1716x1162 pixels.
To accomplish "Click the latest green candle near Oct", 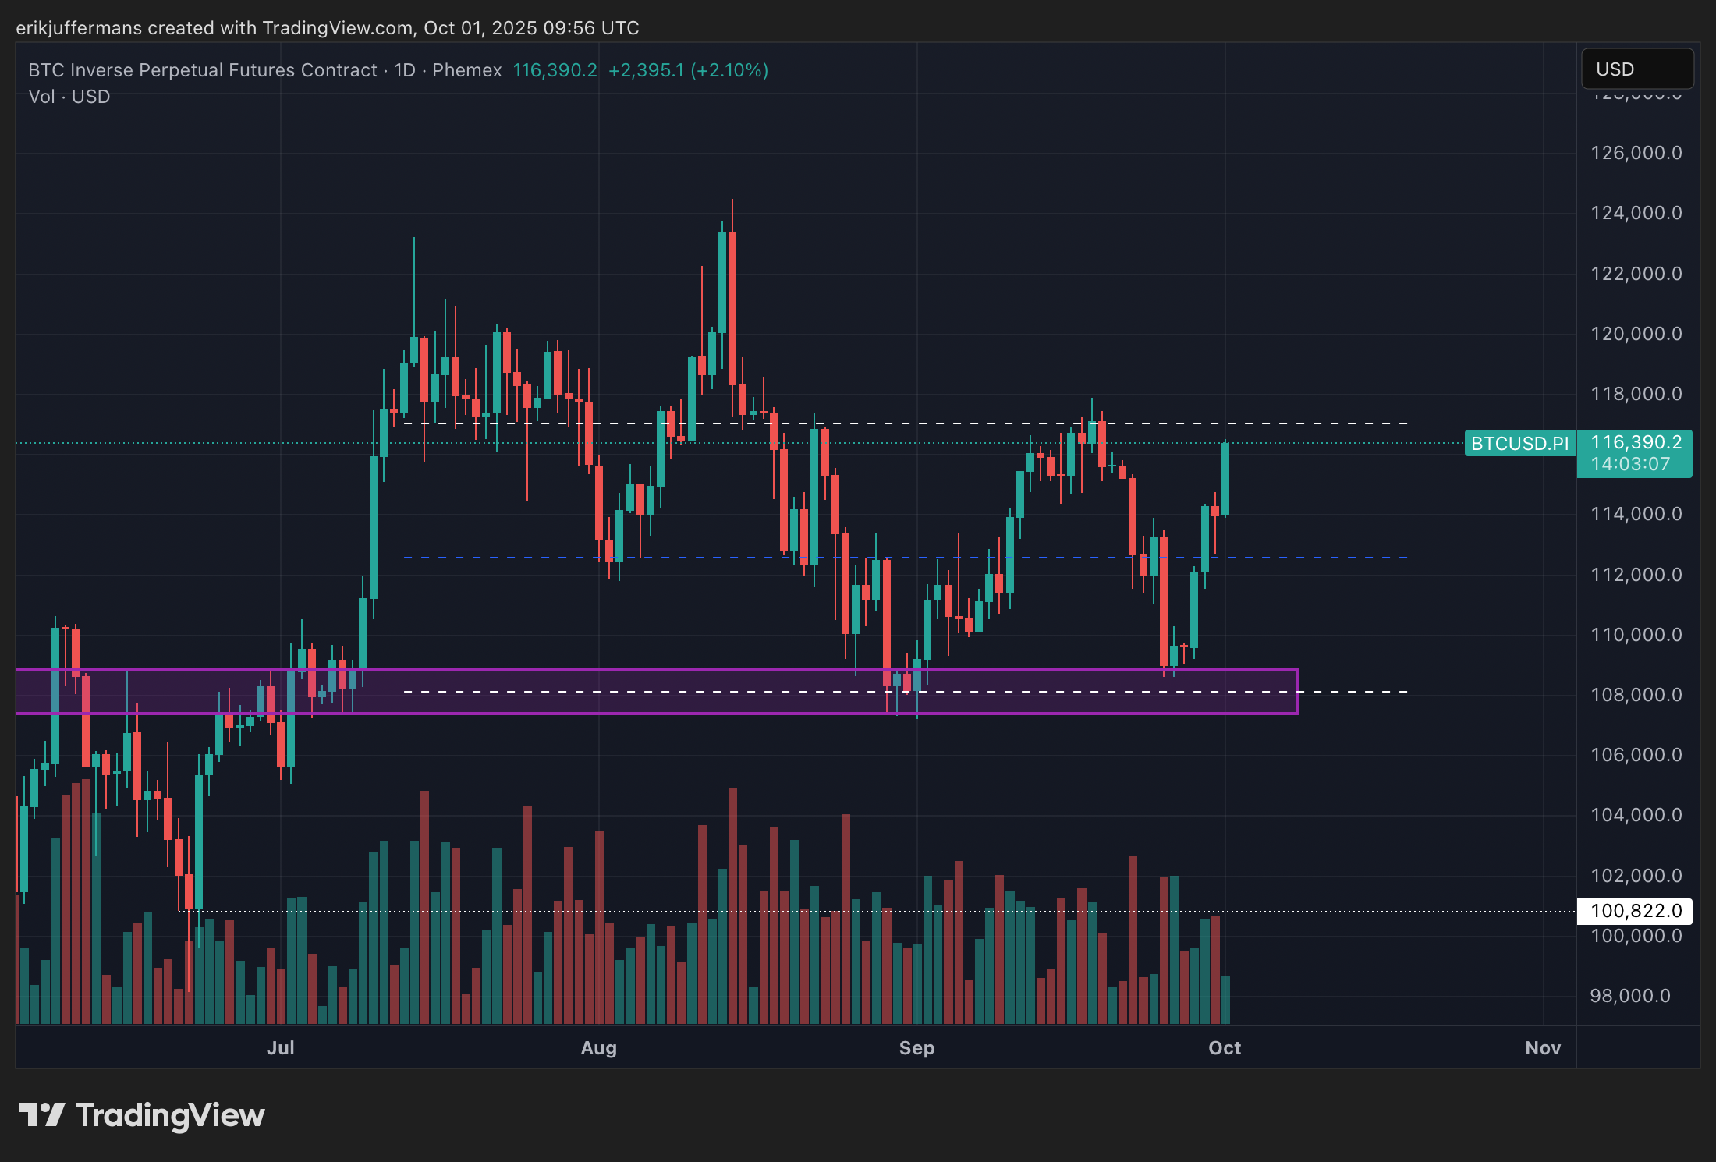I will (1225, 480).
